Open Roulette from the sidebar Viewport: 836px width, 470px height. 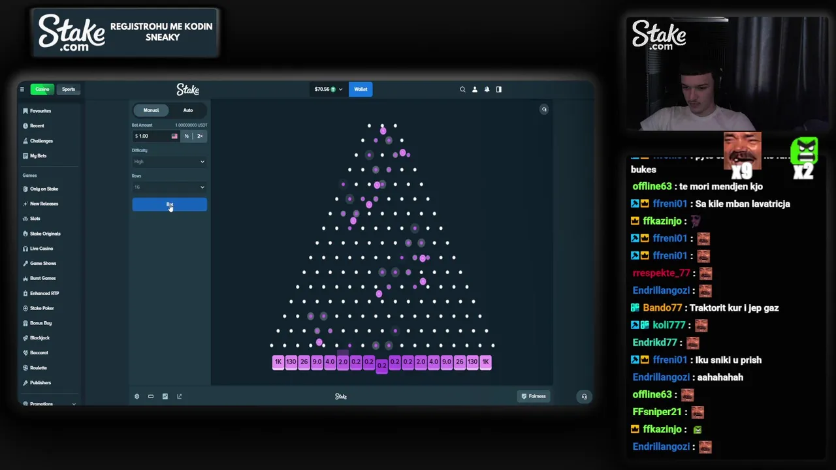pos(39,368)
